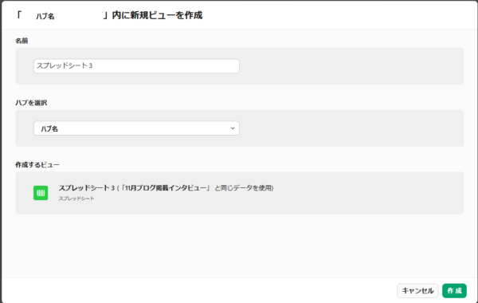
Task: Click gray panel right of hub dropdown
Action: [x=351, y=128]
